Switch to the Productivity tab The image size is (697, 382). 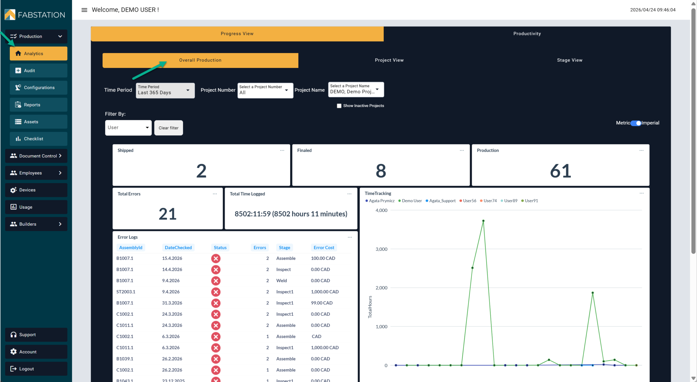click(527, 34)
